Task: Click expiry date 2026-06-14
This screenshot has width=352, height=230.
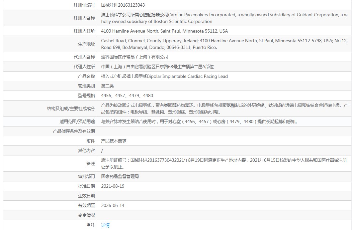Action: click(x=113, y=205)
